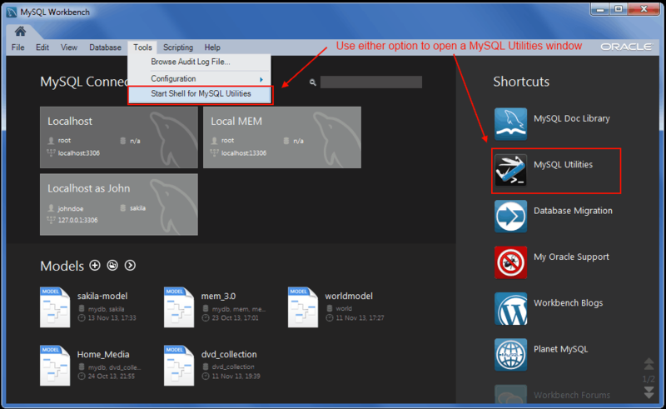Choose Browse Audit Log File menu entry
666x409 pixels.
[199, 62]
